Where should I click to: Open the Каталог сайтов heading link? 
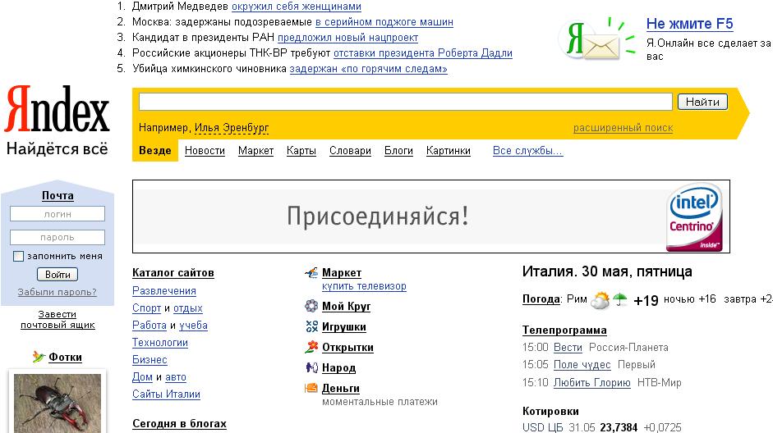173,272
